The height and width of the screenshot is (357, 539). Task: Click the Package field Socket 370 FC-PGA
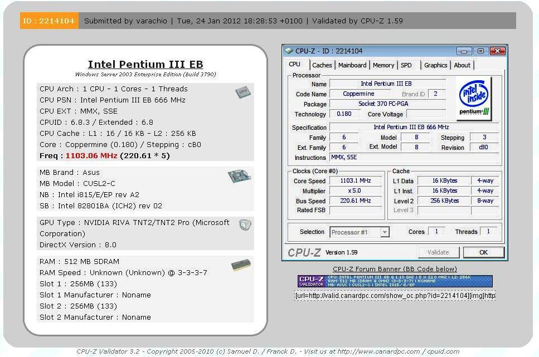click(387, 104)
